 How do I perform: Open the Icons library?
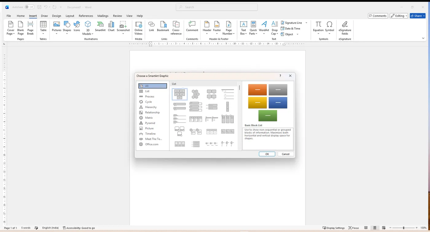pos(77,26)
